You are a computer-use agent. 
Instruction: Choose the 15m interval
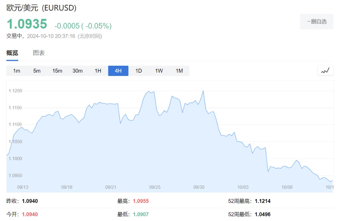57,71
